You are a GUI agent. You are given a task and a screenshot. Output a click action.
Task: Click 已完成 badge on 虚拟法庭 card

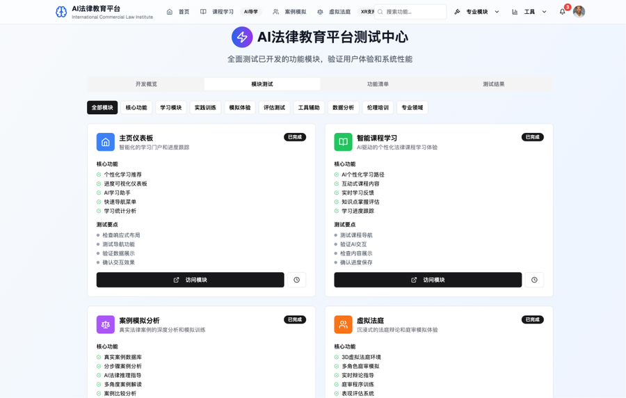533,319
